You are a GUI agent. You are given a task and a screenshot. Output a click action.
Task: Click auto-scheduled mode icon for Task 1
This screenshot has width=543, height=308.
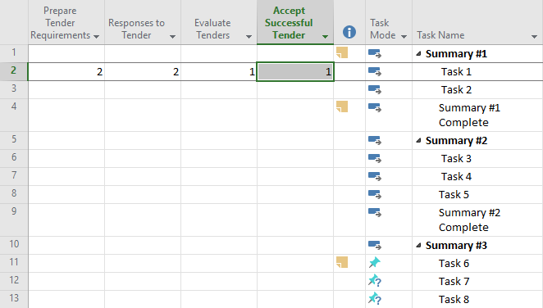tap(374, 71)
